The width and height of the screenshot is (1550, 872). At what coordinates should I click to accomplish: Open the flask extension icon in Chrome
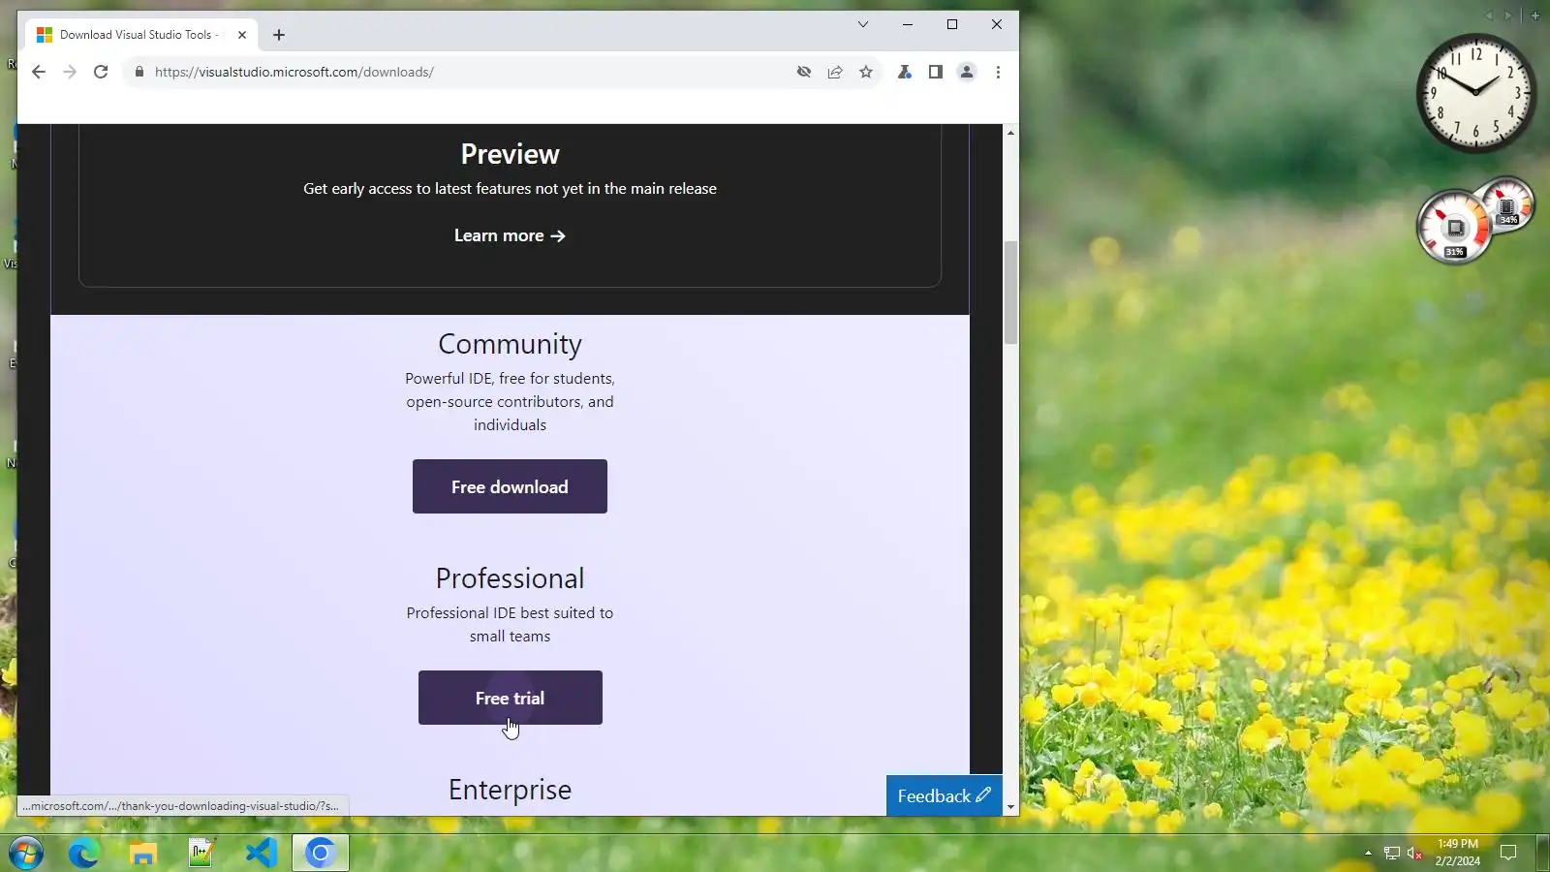click(905, 72)
